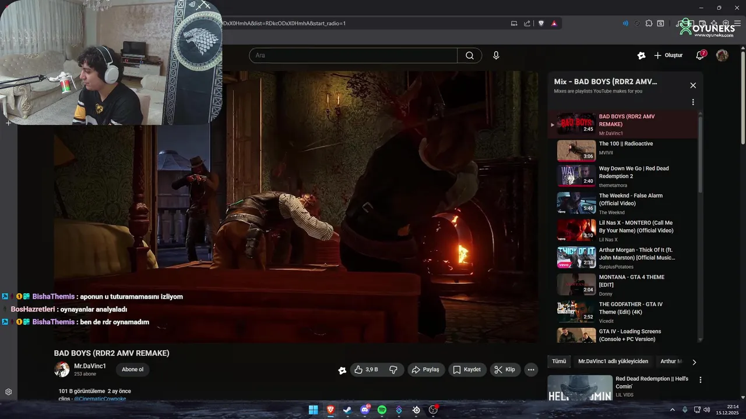Select the Tümü filter chip
746x419 pixels.
coord(559,361)
